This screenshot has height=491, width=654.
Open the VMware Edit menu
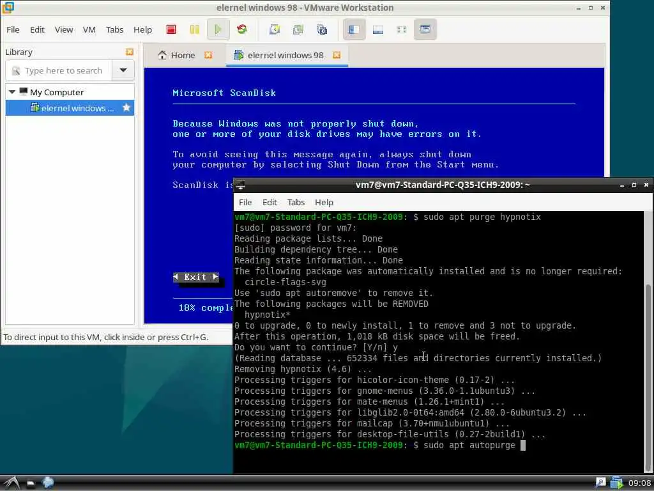tap(37, 29)
